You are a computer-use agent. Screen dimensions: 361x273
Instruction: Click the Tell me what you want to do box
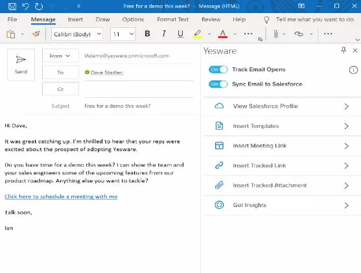click(x=315, y=19)
